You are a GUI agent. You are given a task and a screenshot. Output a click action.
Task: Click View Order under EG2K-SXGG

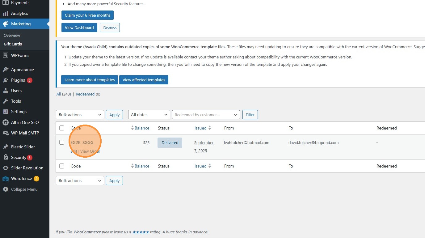(x=90, y=151)
